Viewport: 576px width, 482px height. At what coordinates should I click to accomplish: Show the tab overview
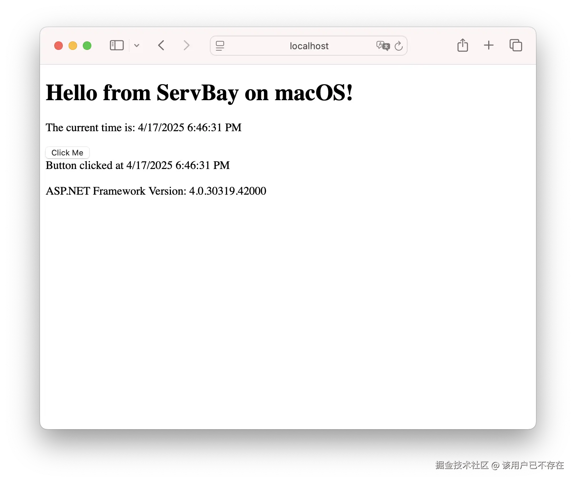[x=516, y=45]
